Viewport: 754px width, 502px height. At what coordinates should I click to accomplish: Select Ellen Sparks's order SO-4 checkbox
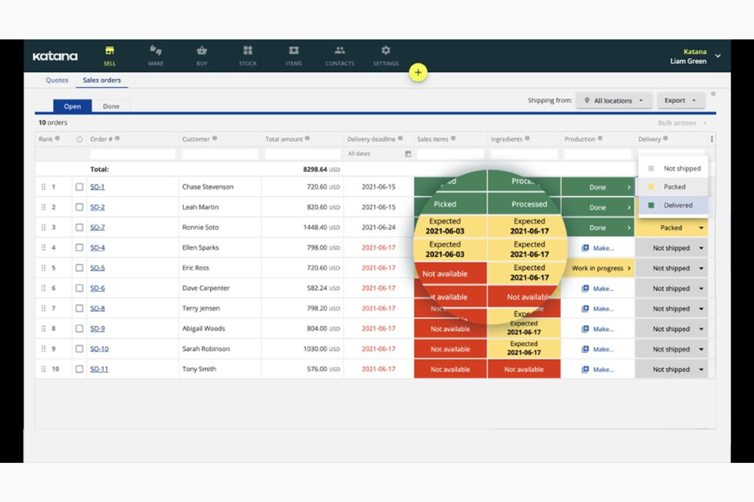click(x=79, y=248)
